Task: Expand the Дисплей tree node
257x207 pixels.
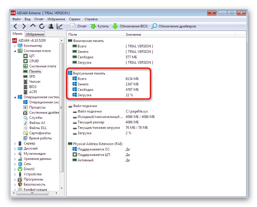Action: 15,149
